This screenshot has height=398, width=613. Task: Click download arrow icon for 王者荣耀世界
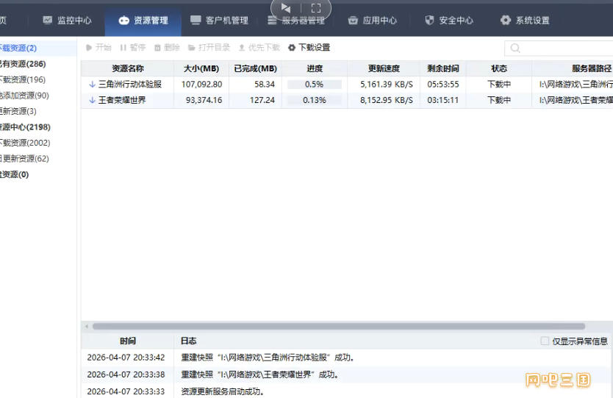click(x=93, y=100)
